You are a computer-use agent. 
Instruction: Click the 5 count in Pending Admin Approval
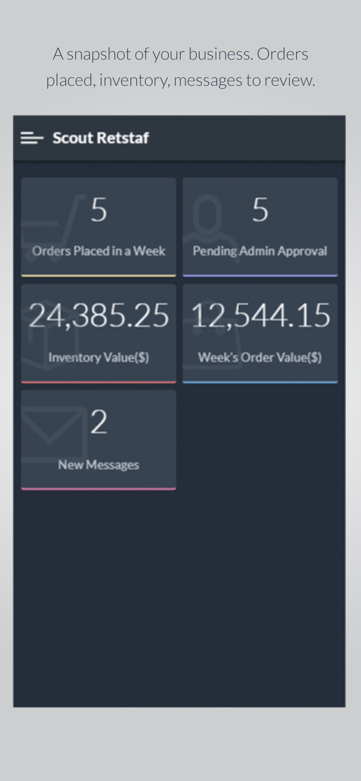click(x=260, y=210)
